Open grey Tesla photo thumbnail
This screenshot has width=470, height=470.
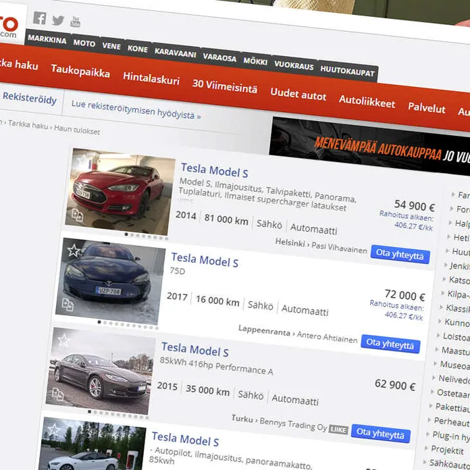pos(101,371)
